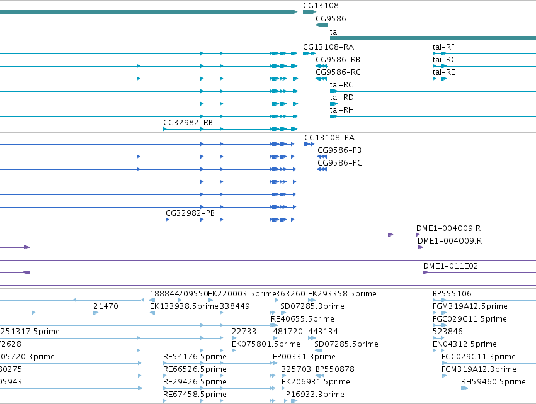Select EST label 188844

coord(164,294)
